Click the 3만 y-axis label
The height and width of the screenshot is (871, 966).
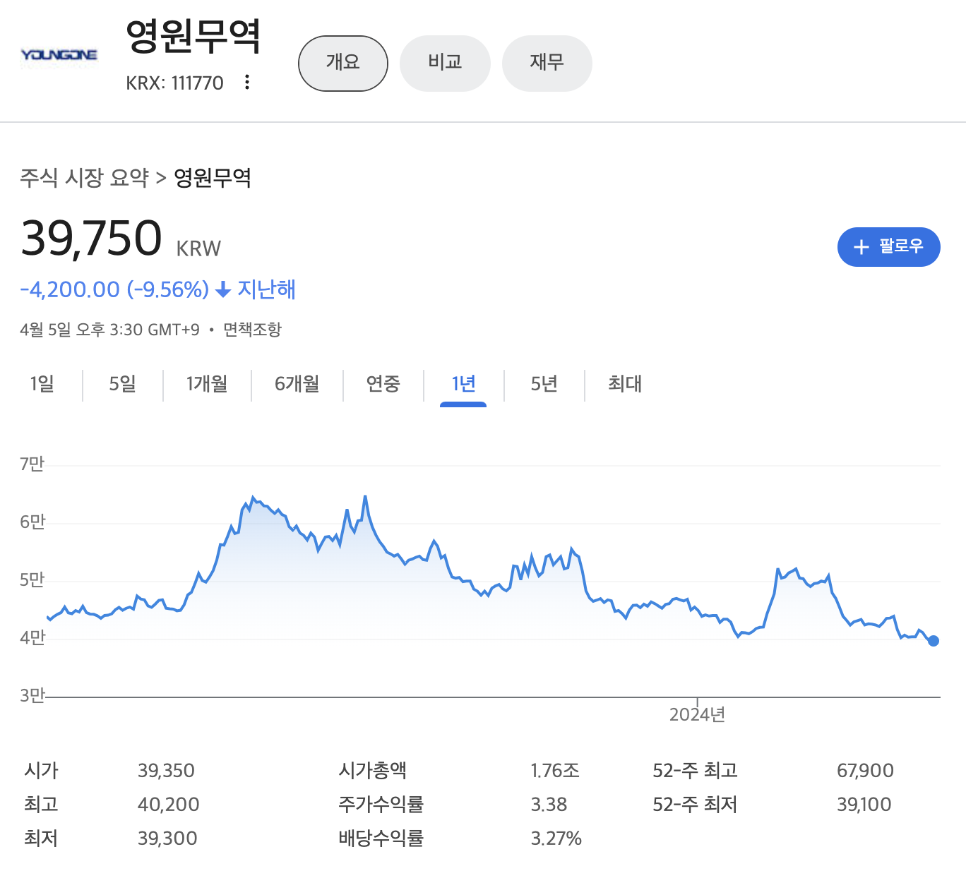(x=32, y=695)
